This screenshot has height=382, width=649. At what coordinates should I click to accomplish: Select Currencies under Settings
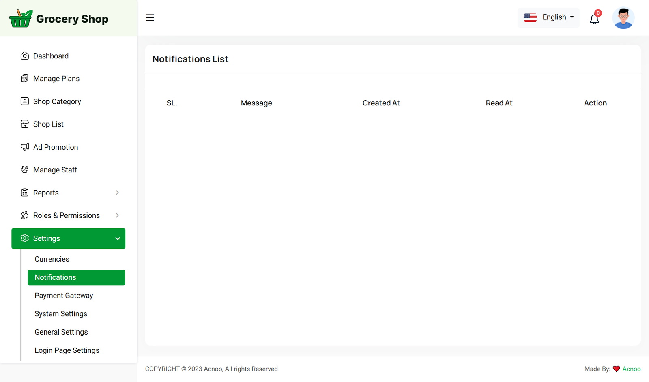point(52,259)
